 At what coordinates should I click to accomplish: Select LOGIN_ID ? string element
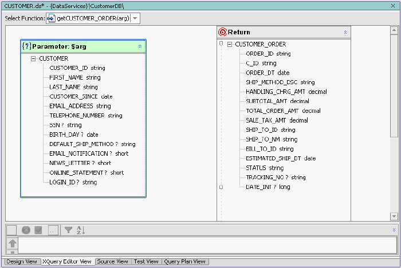coord(73,182)
